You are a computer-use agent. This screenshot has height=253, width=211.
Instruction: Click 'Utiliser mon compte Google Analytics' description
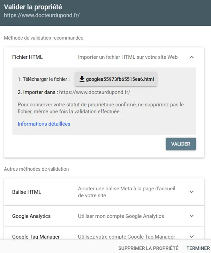tap(121, 216)
